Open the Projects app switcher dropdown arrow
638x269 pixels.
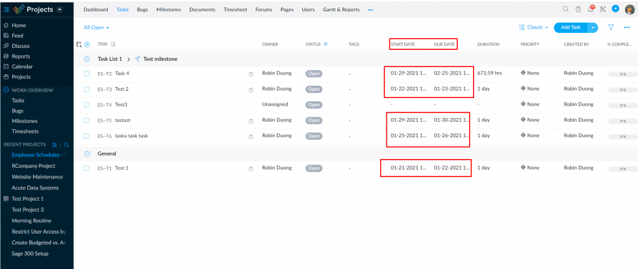(x=60, y=9)
